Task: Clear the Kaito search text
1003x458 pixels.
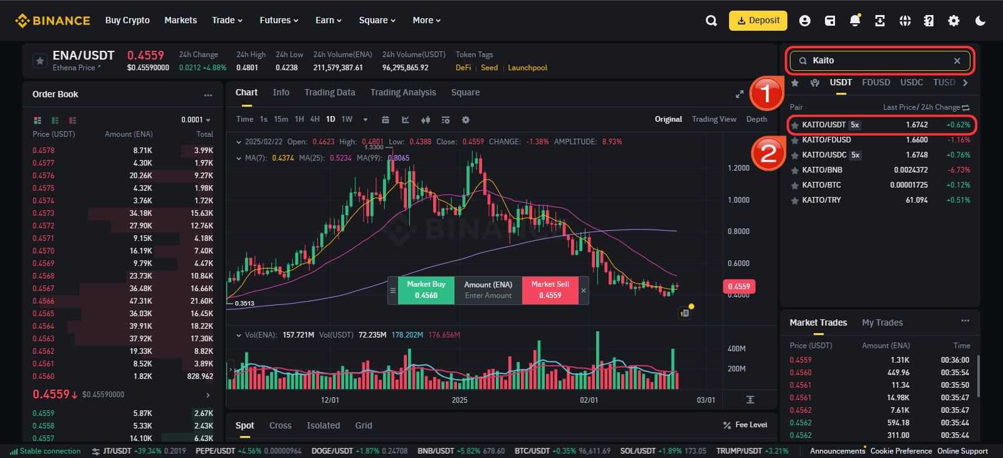Action: coord(957,61)
